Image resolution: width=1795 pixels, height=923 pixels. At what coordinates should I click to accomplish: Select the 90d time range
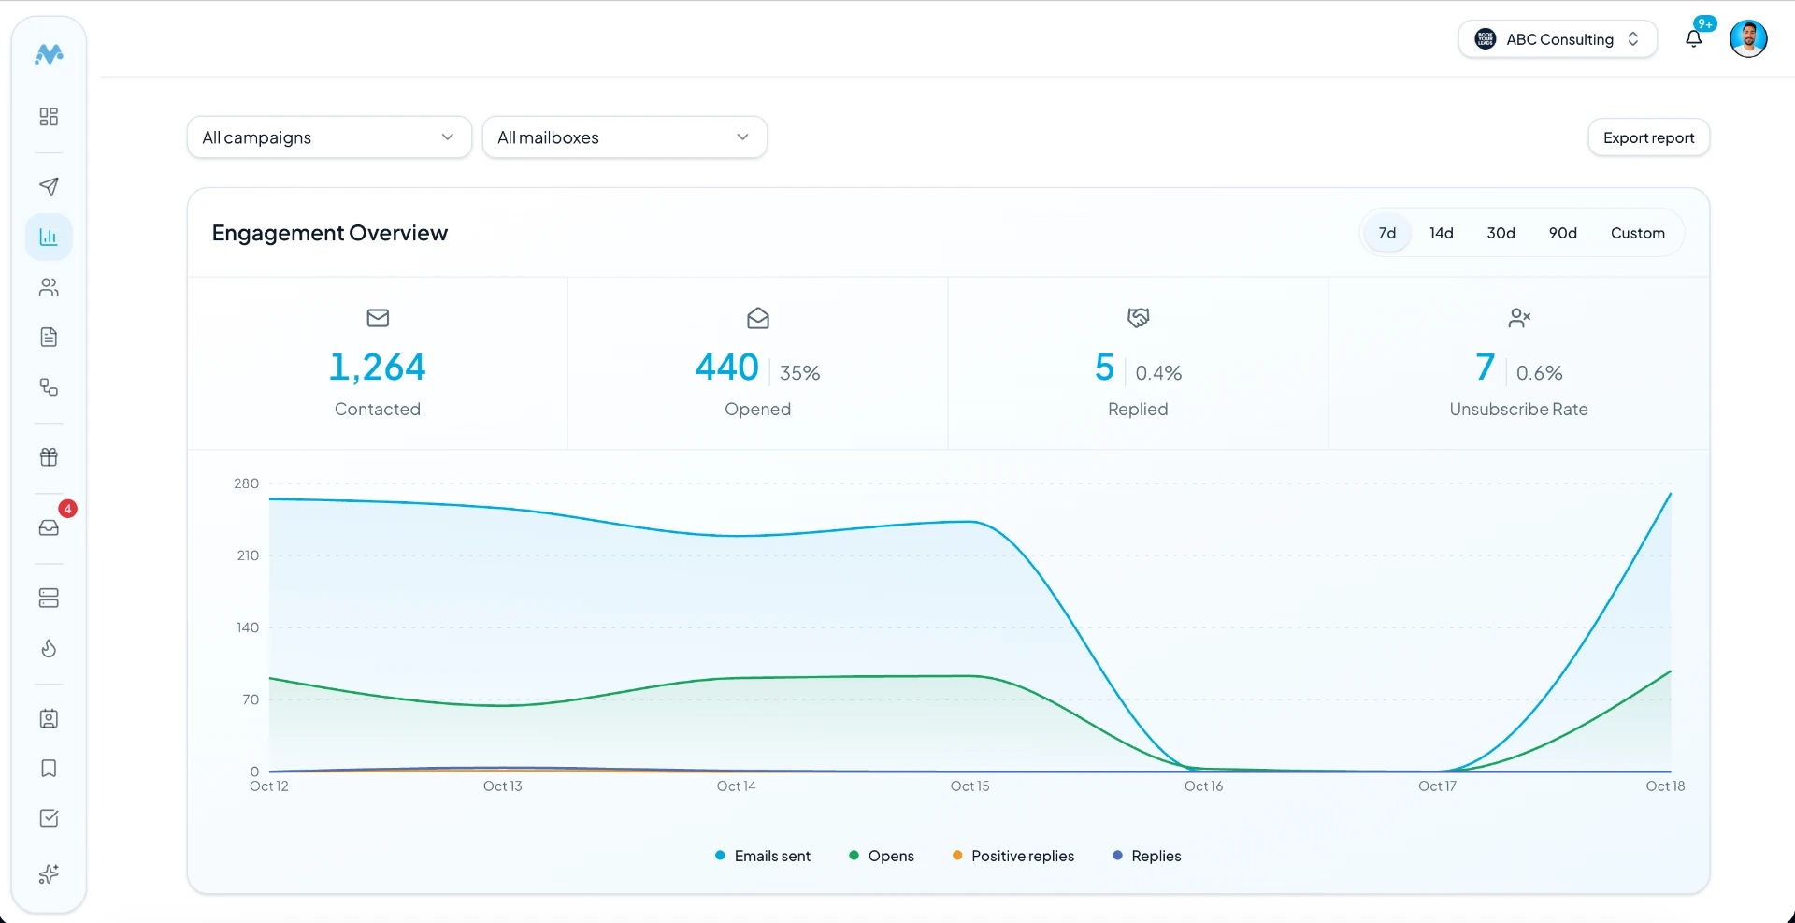1562,233
